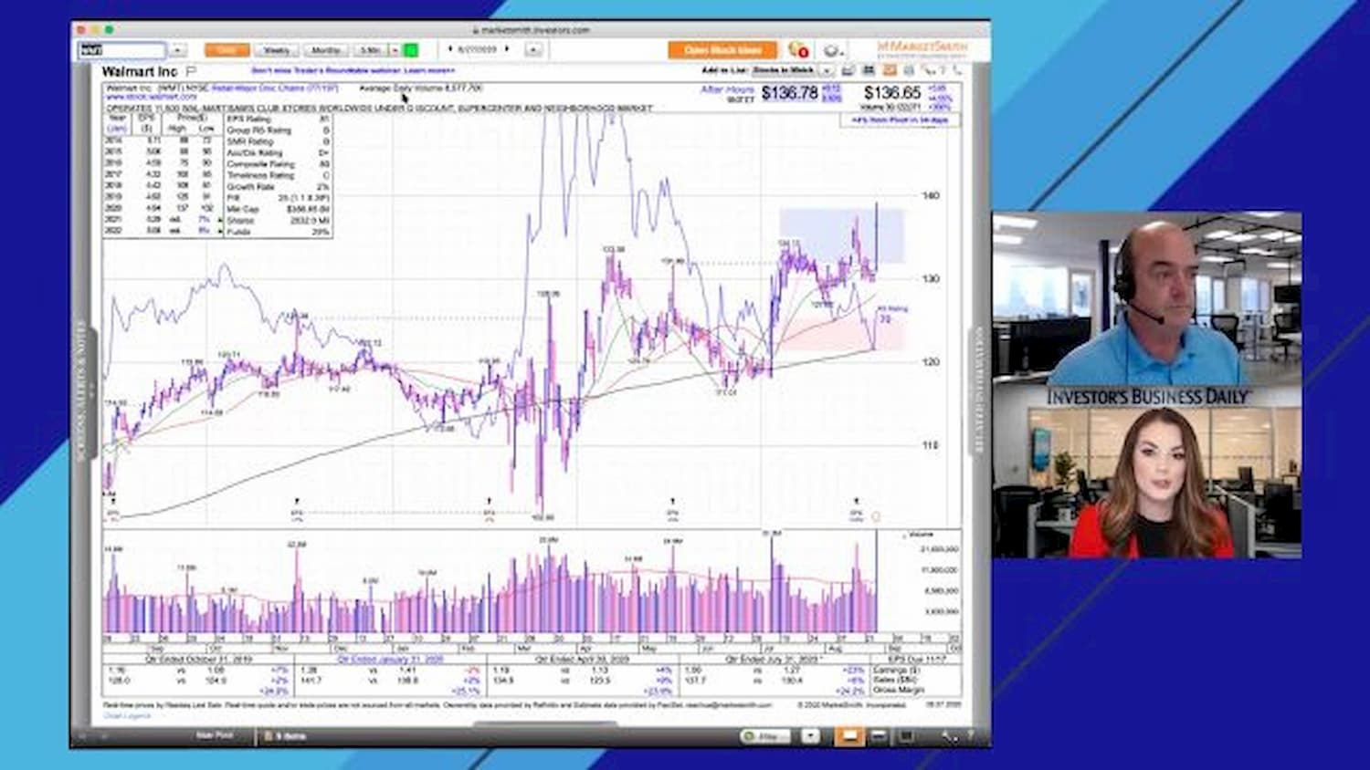Click the $136.78 after-hours price
The width and height of the screenshot is (1370, 770).
[790, 93]
